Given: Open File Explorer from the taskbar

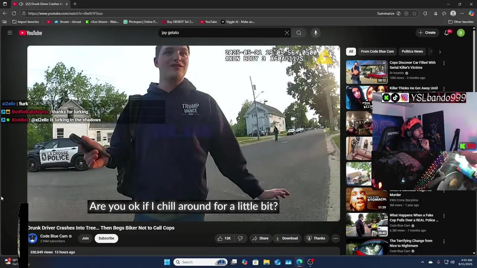Looking at the screenshot, I should point(266,262).
